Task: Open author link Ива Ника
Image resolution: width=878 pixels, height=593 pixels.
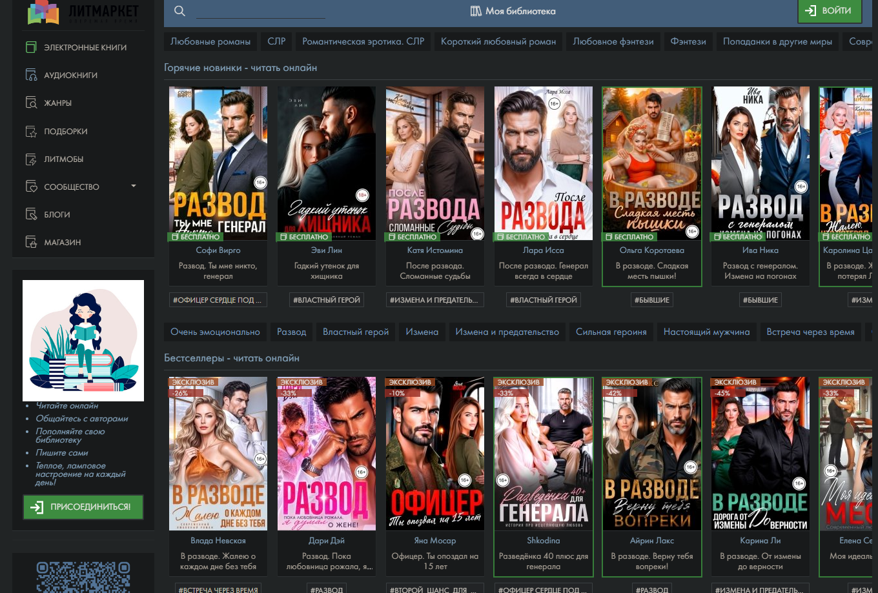Action: tap(761, 250)
